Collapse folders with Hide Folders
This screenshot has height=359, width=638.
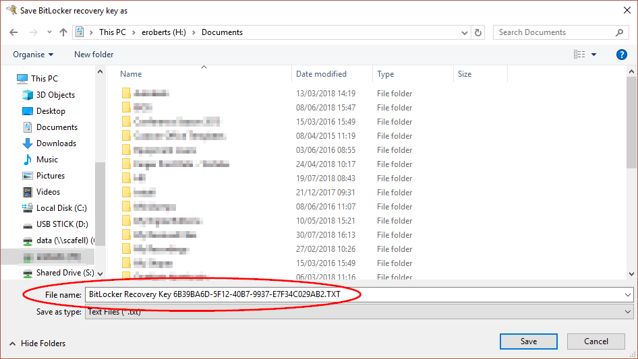pyautogui.click(x=38, y=344)
